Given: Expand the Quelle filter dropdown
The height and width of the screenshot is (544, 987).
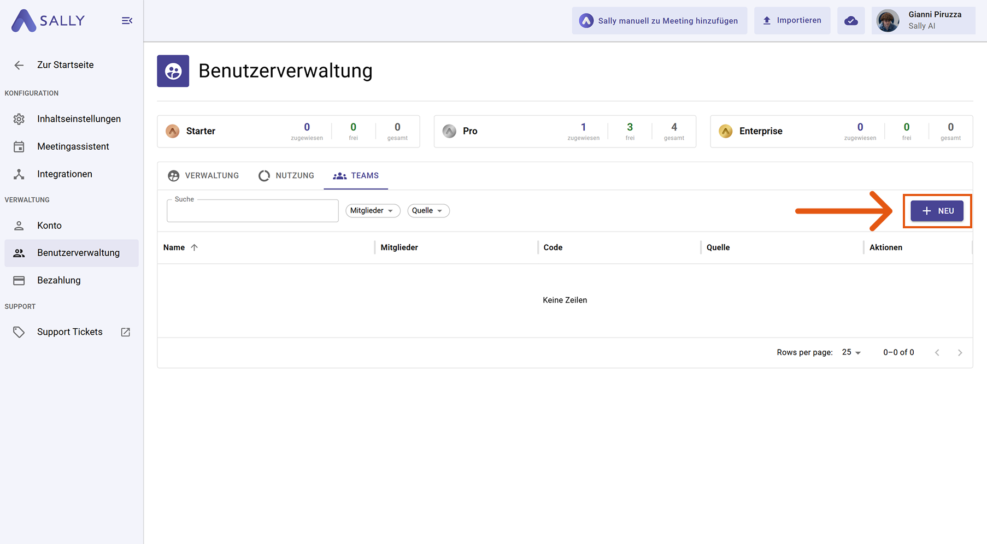Looking at the screenshot, I should pos(428,211).
